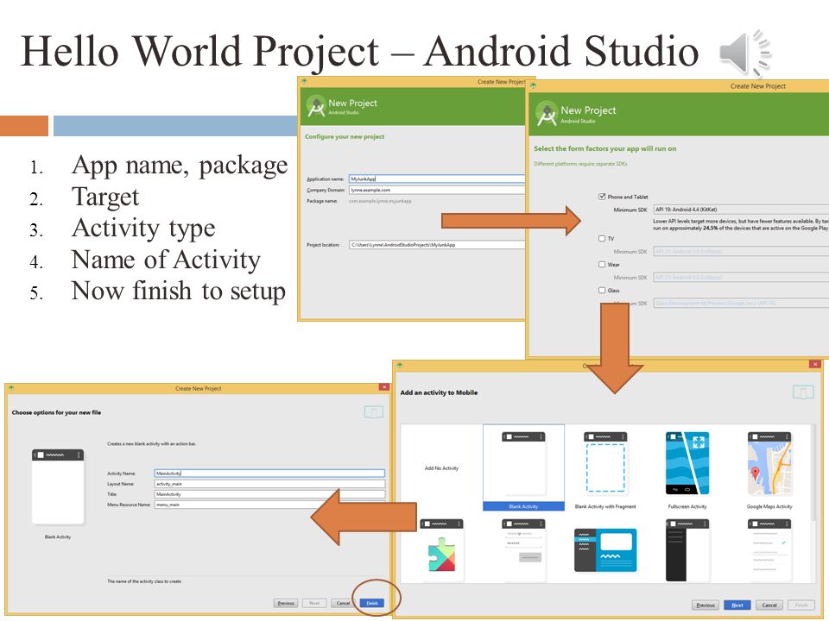This screenshot has height=621, width=829.
Task: Click device icon in Add an activity header
Action: pos(803,392)
